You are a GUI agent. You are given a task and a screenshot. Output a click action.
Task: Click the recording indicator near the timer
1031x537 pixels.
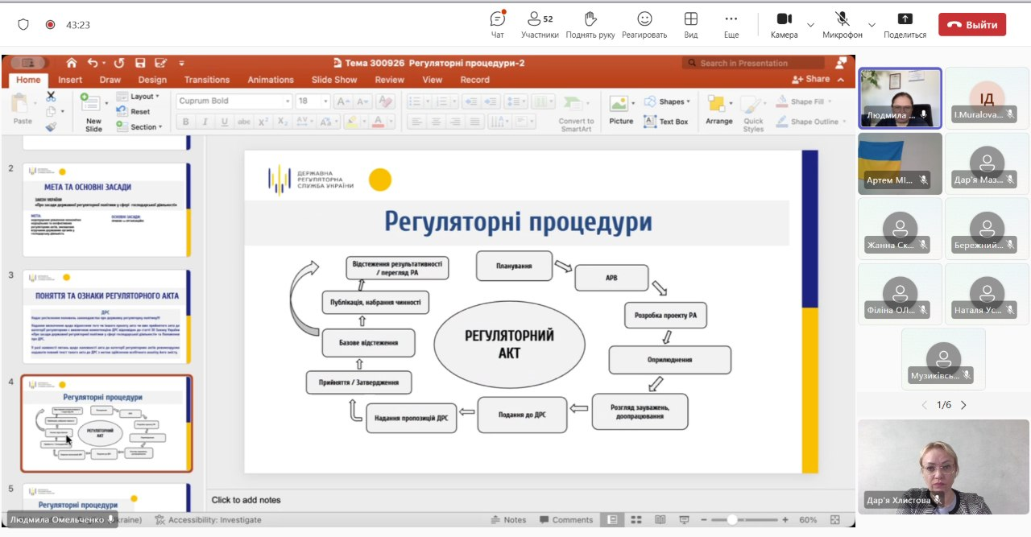[x=50, y=25]
